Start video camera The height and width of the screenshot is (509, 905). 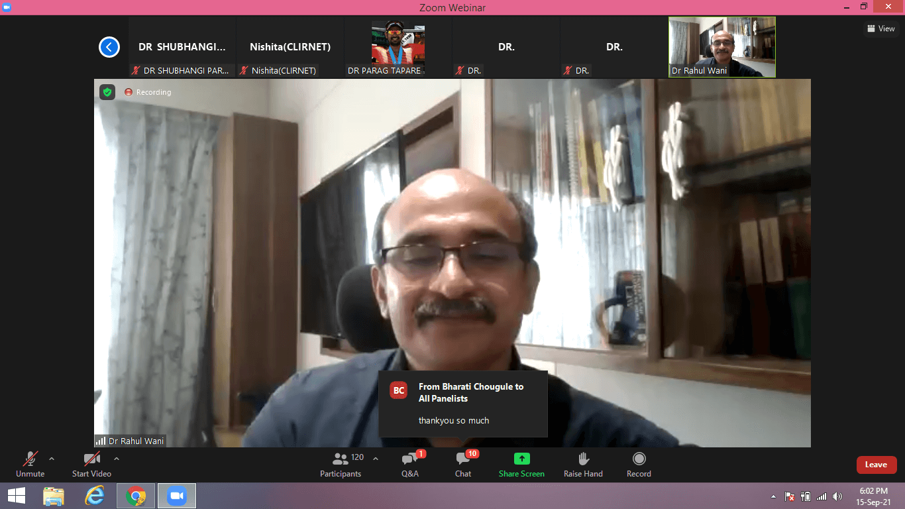coord(91,464)
